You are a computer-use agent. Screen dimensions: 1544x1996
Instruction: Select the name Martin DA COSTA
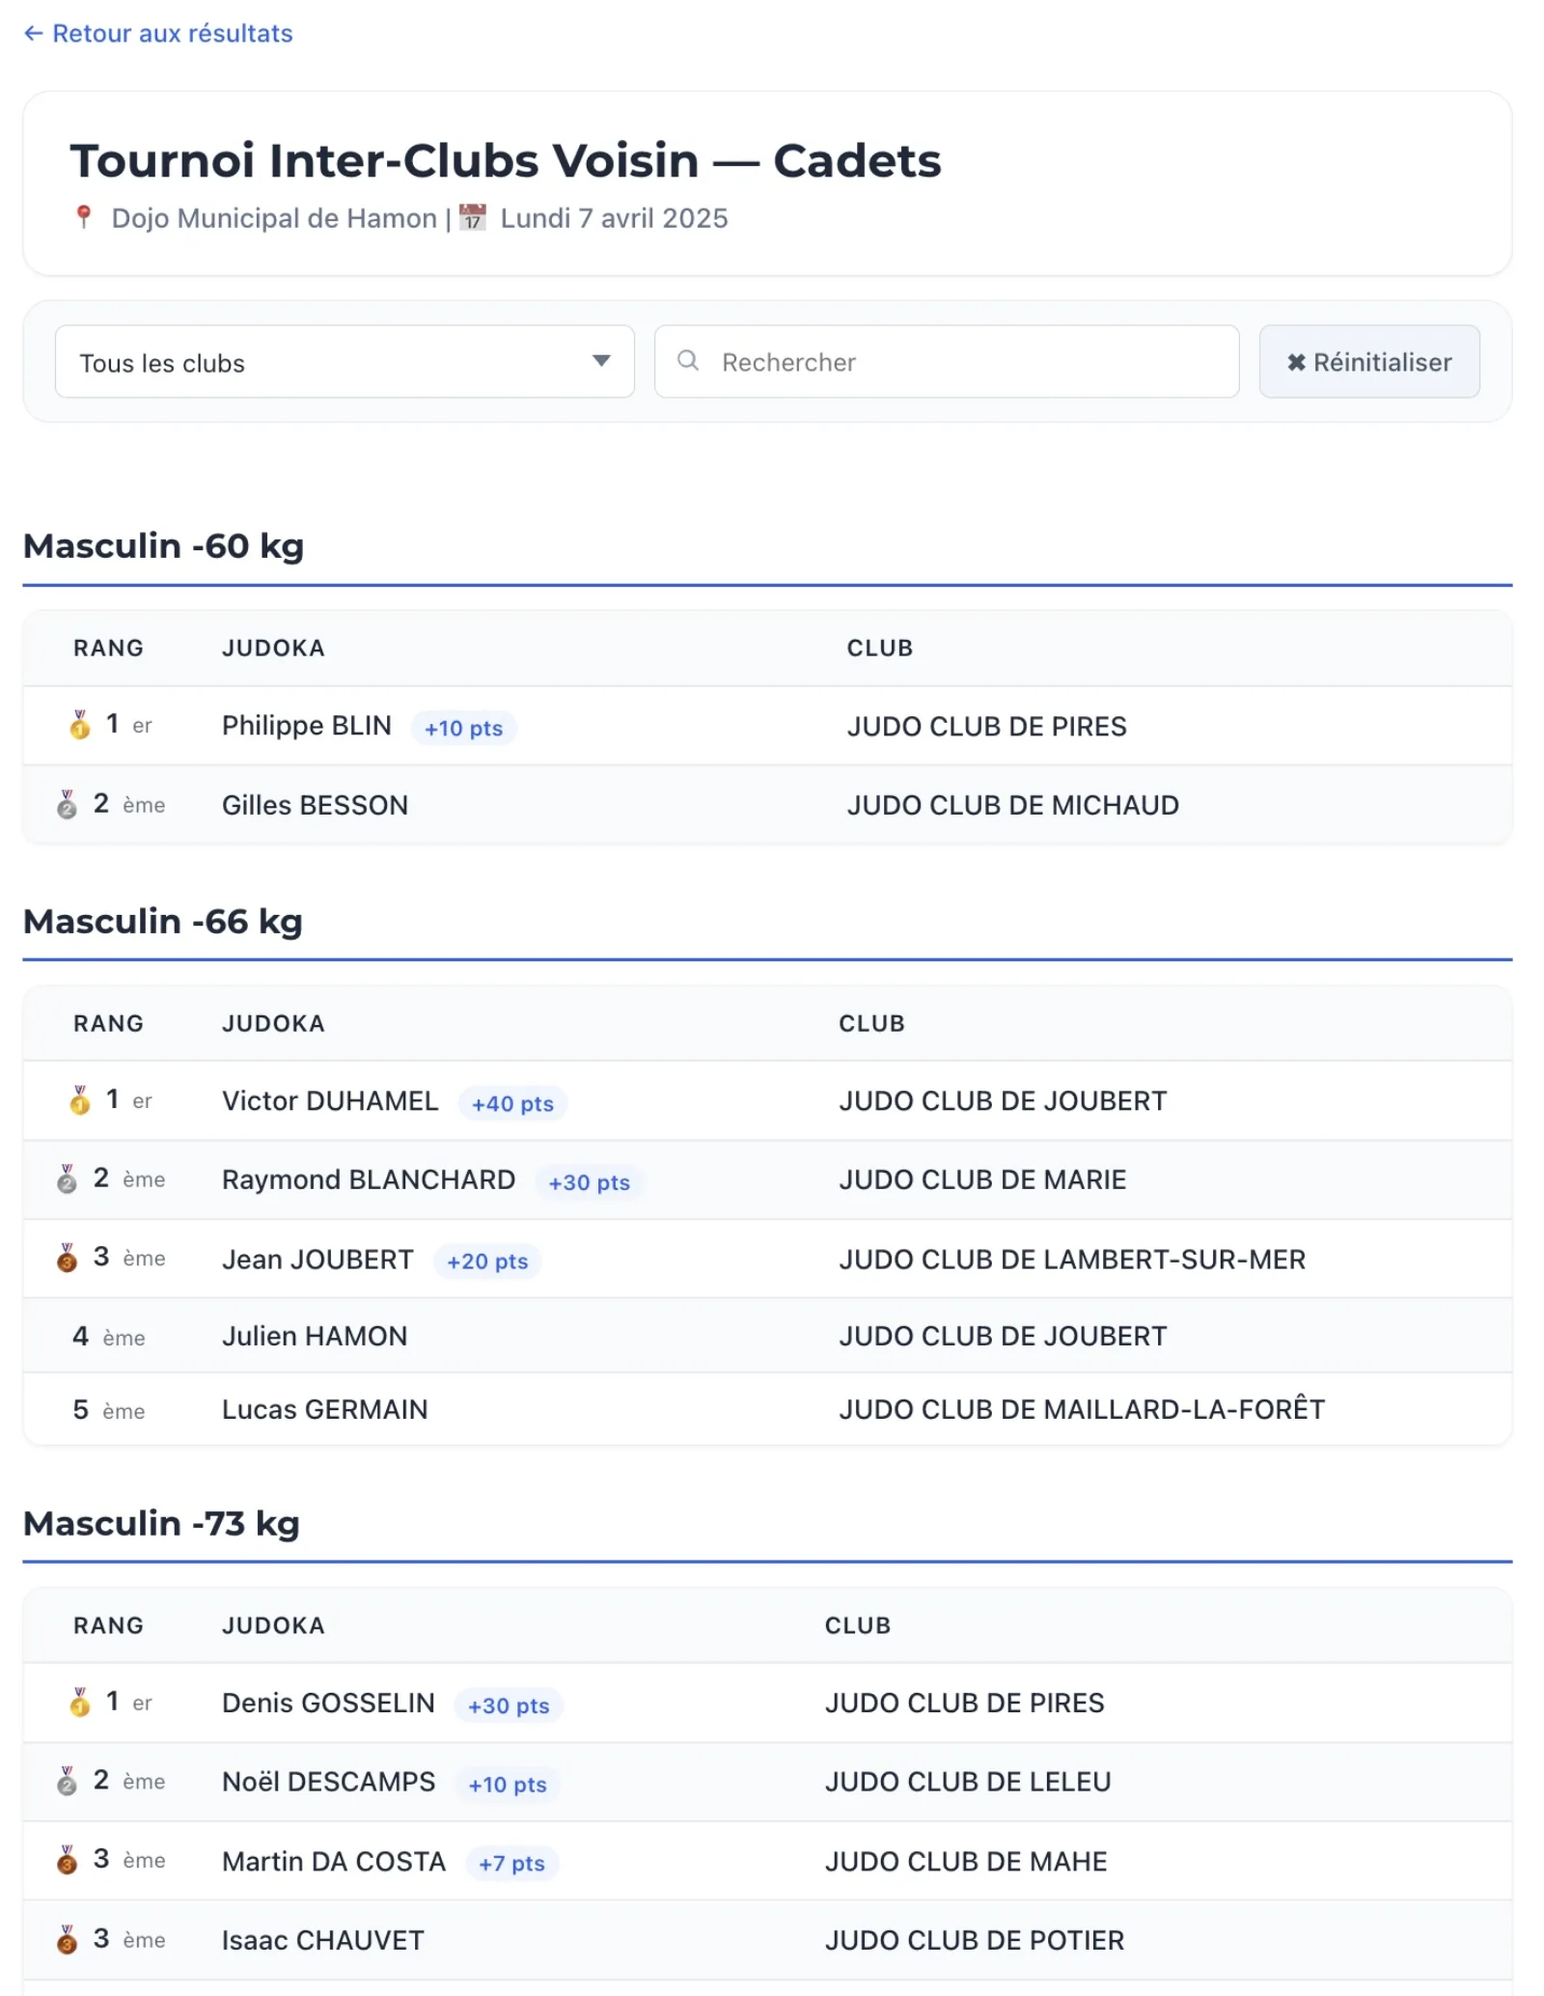click(334, 1862)
